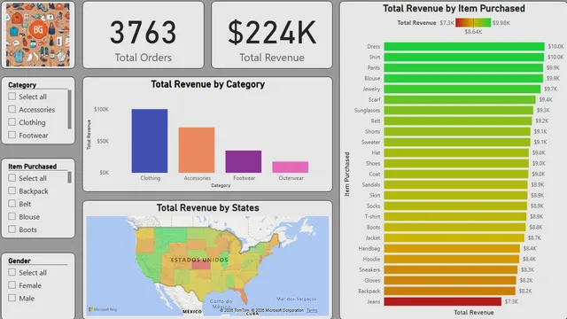567x319 pixels.
Task: Tick the Male gender checkbox
Action: click(x=12, y=298)
